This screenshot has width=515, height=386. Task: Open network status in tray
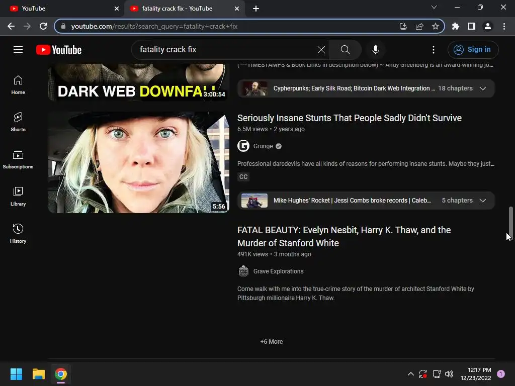437,374
